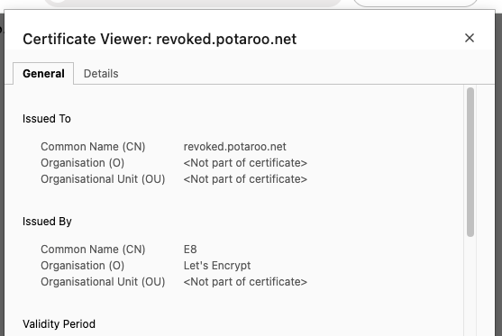Click Issued To organisation not-part-of-certificate value

245,163
